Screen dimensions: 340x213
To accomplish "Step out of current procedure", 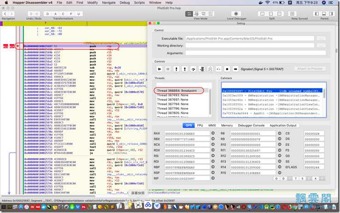I will (185, 69).
